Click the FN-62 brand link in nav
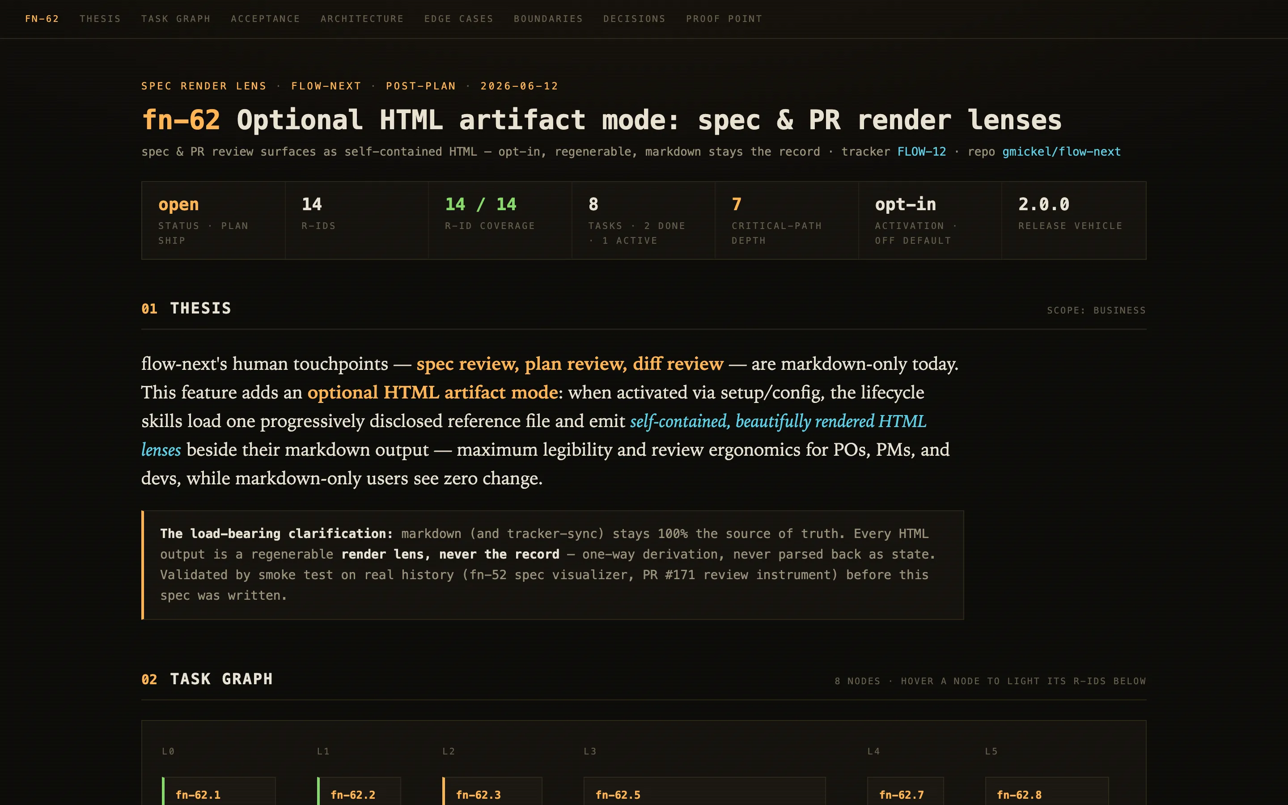1288x805 pixels. 42,19
